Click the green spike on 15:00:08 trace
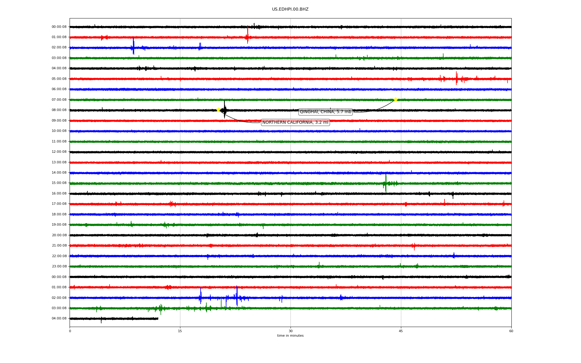The height and width of the screenshot is (363, 581). pyautogui.click(x=386, y=183)
